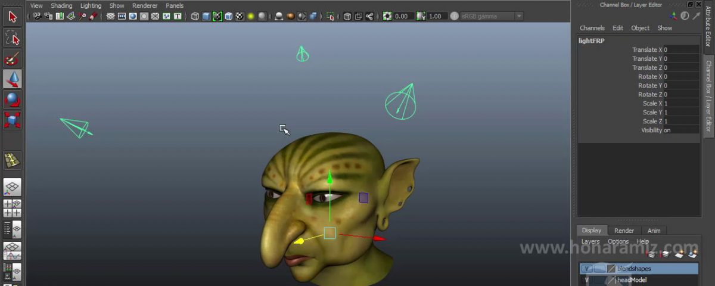
Task: Switch to the Render layer tab
Action: 624,231
